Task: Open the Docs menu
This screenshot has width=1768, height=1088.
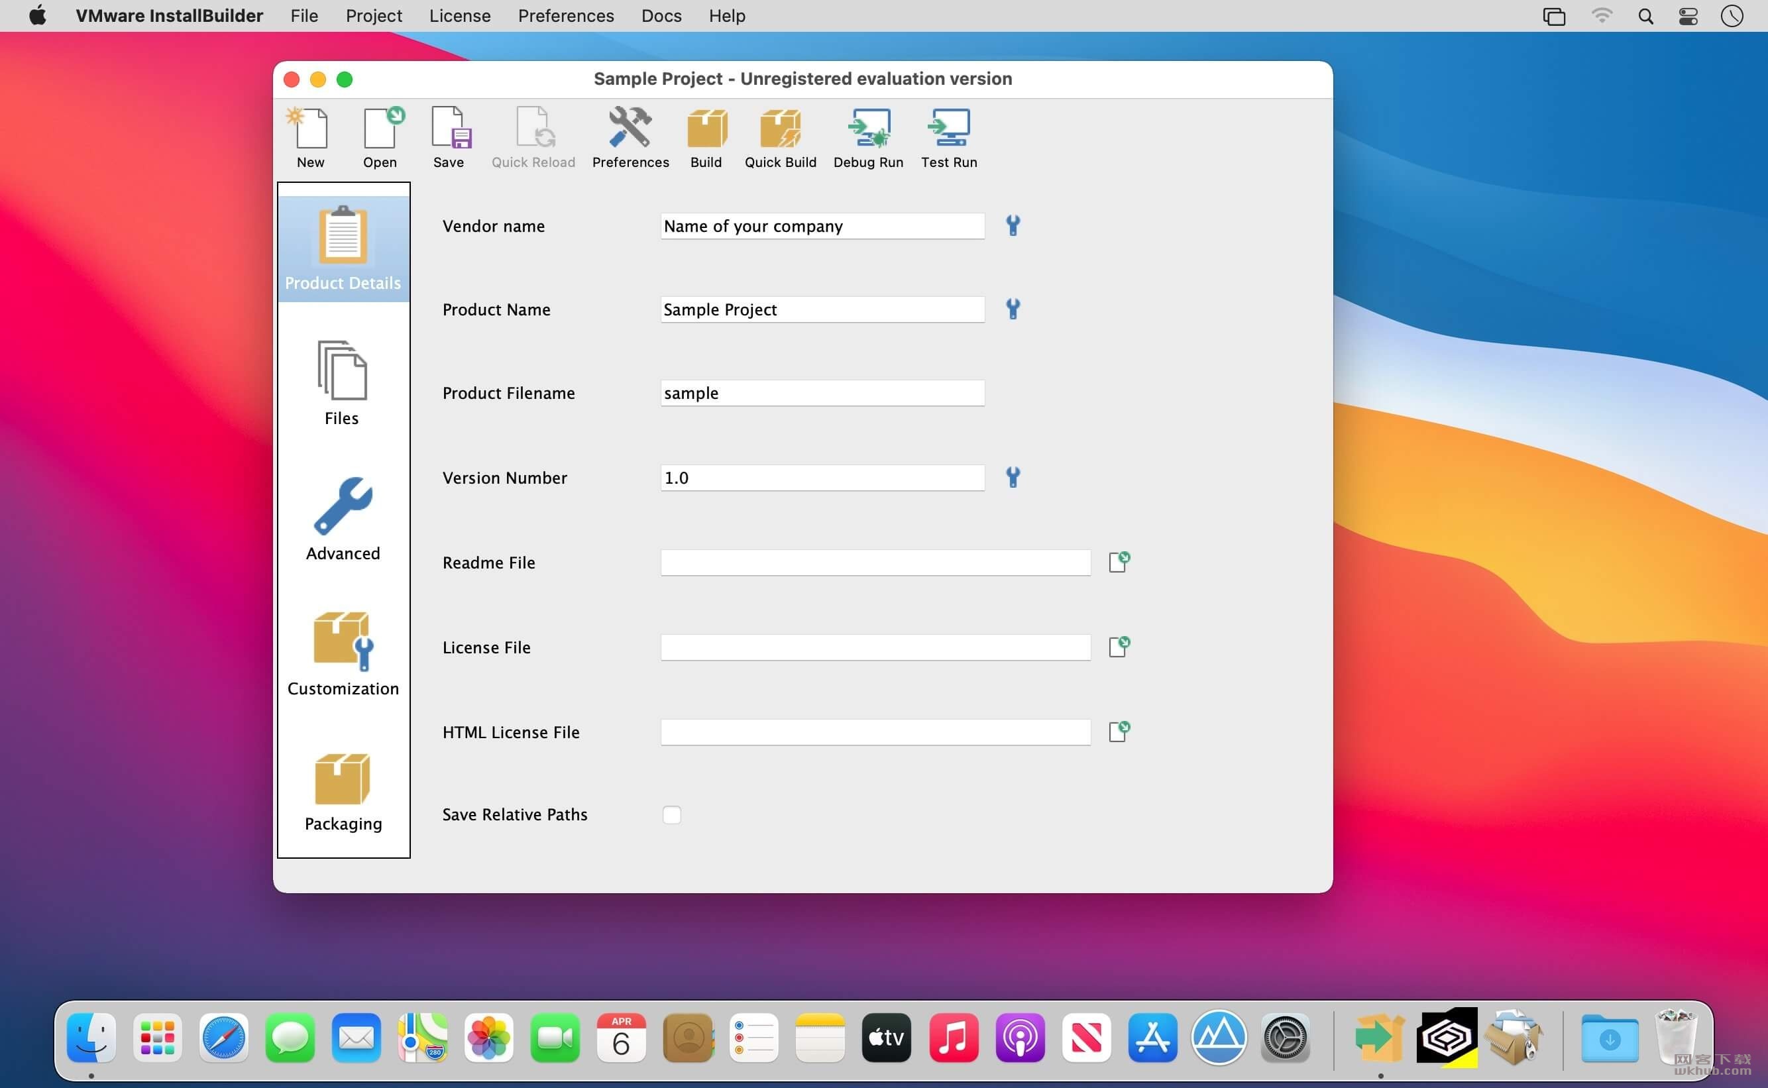Action: click(x=661, y=16)
